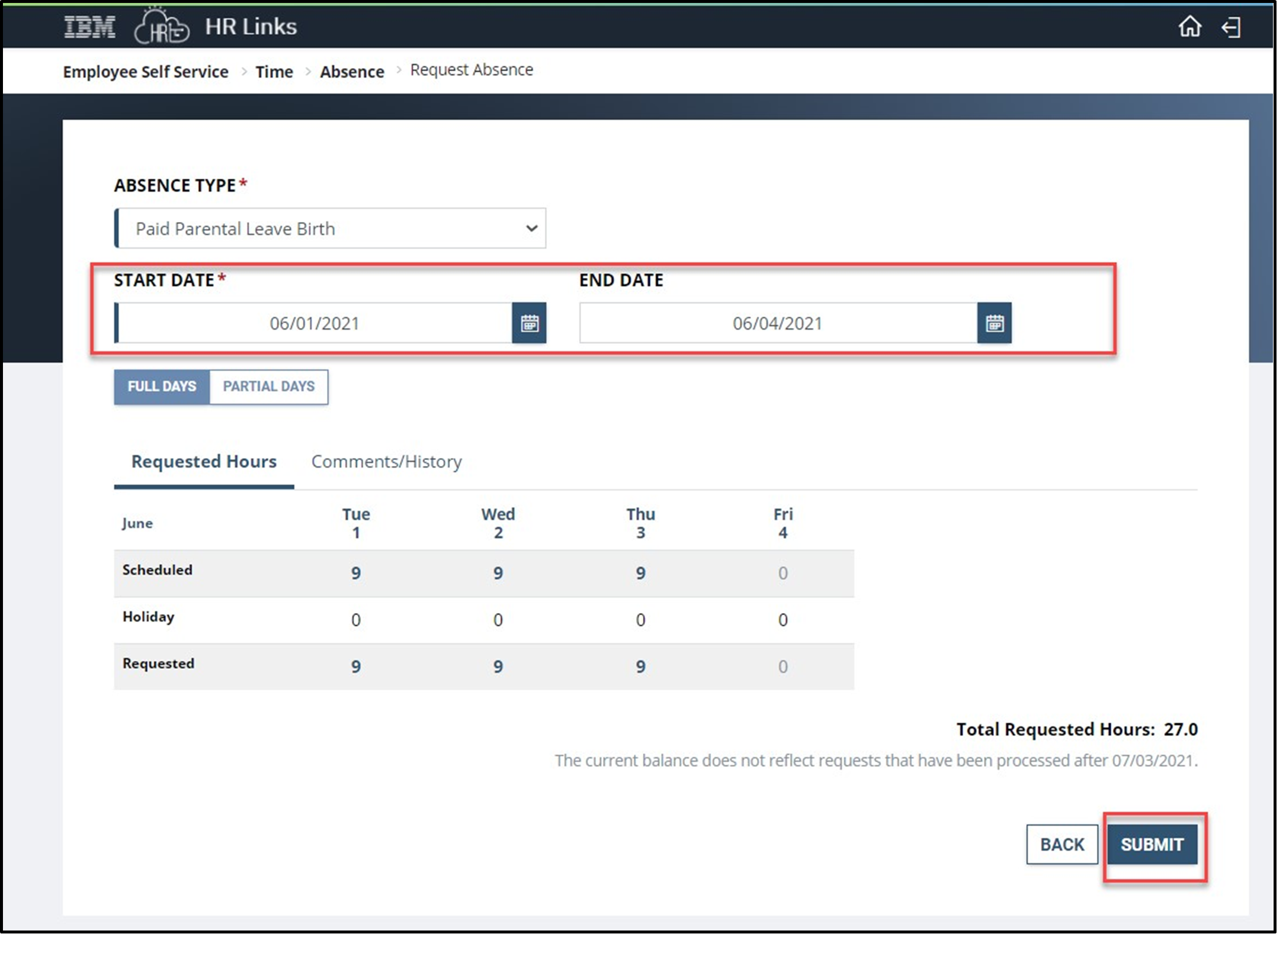Click the End Date input field
Screen dimensions: 1286x953
[777, 323]
